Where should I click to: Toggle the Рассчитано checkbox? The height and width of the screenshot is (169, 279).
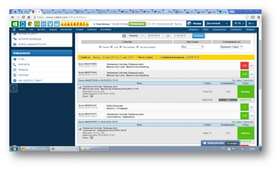(x=120, y=47)
